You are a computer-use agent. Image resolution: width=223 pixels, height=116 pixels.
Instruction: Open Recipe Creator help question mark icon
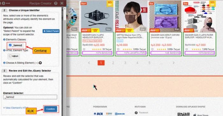[x=56, y=3]
